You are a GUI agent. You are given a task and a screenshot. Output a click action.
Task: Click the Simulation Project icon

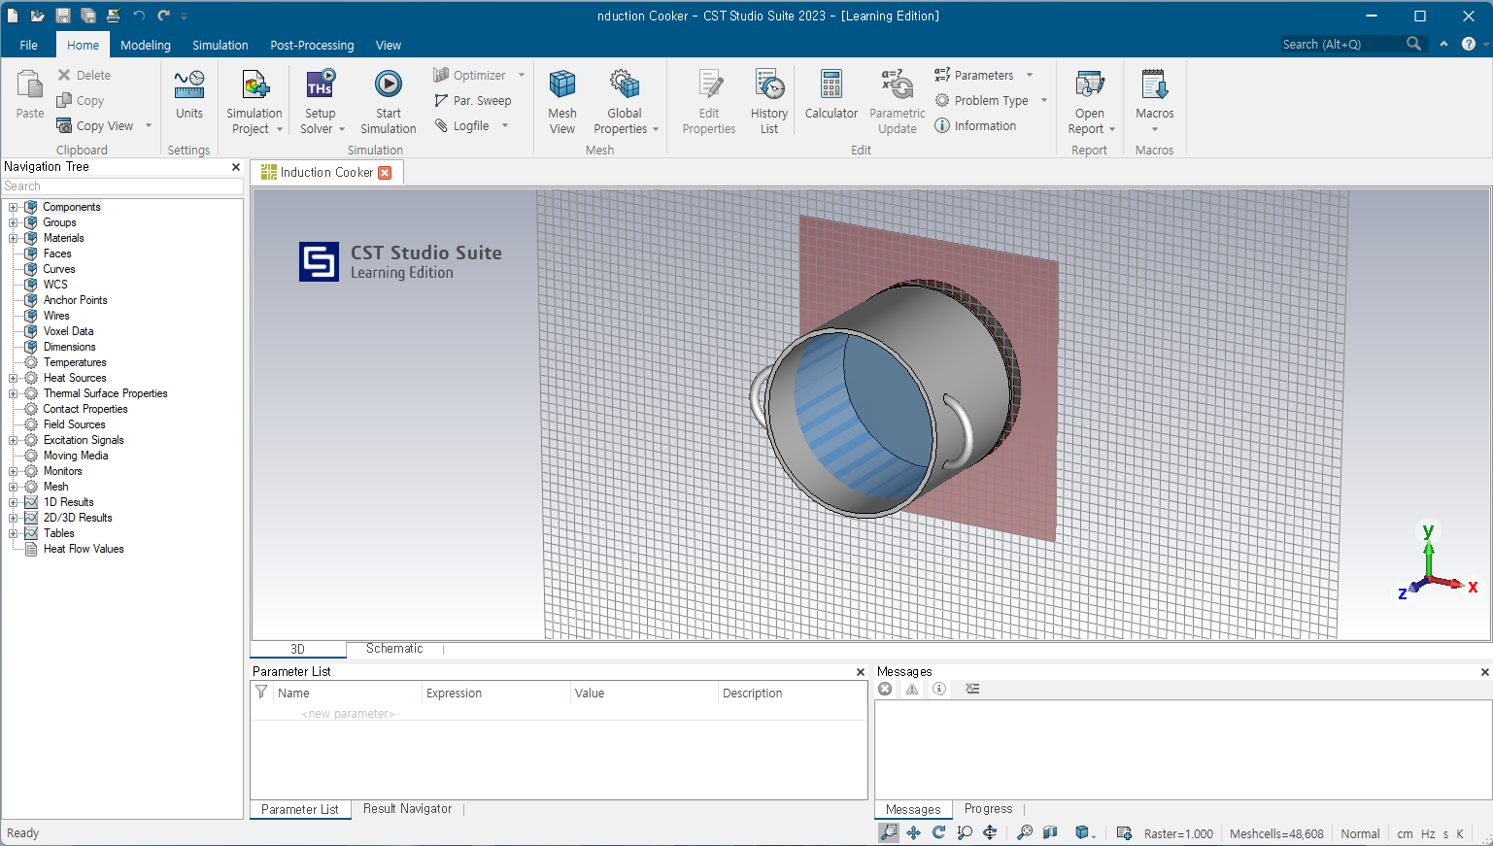254,86
